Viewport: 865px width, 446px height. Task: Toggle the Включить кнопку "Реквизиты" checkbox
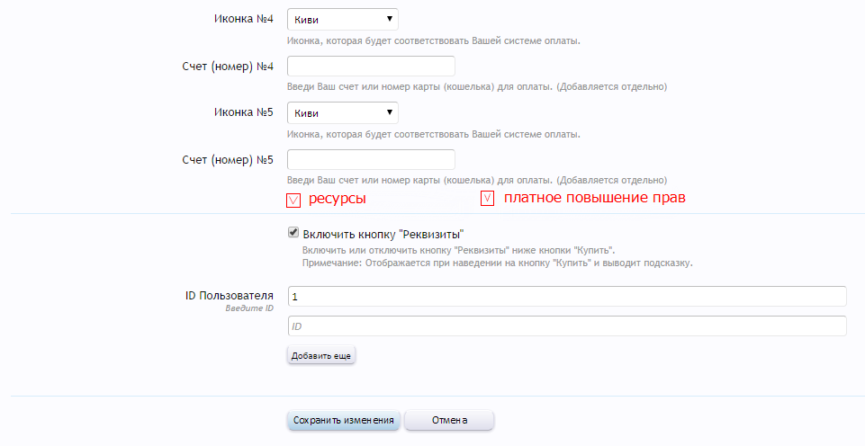click(x=293, y=232)
